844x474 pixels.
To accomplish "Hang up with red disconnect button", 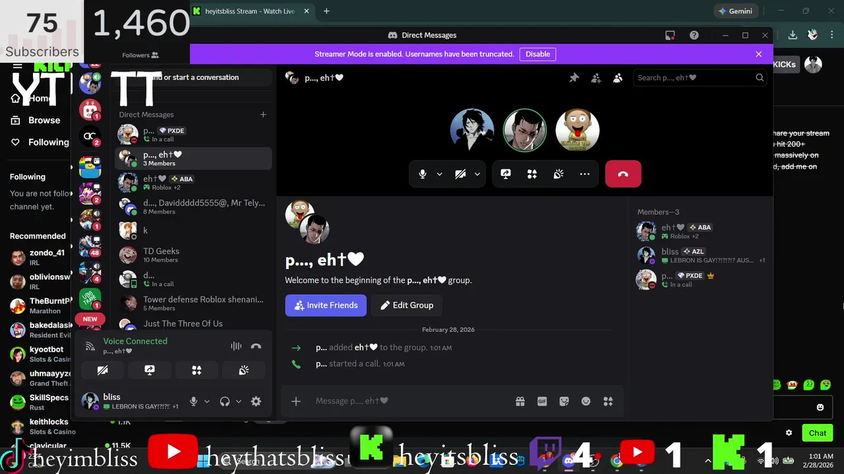I will (x=623, y=174).
